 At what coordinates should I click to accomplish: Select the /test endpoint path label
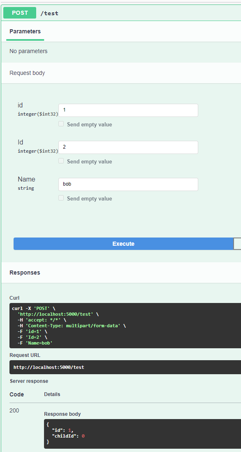(49, 13)
